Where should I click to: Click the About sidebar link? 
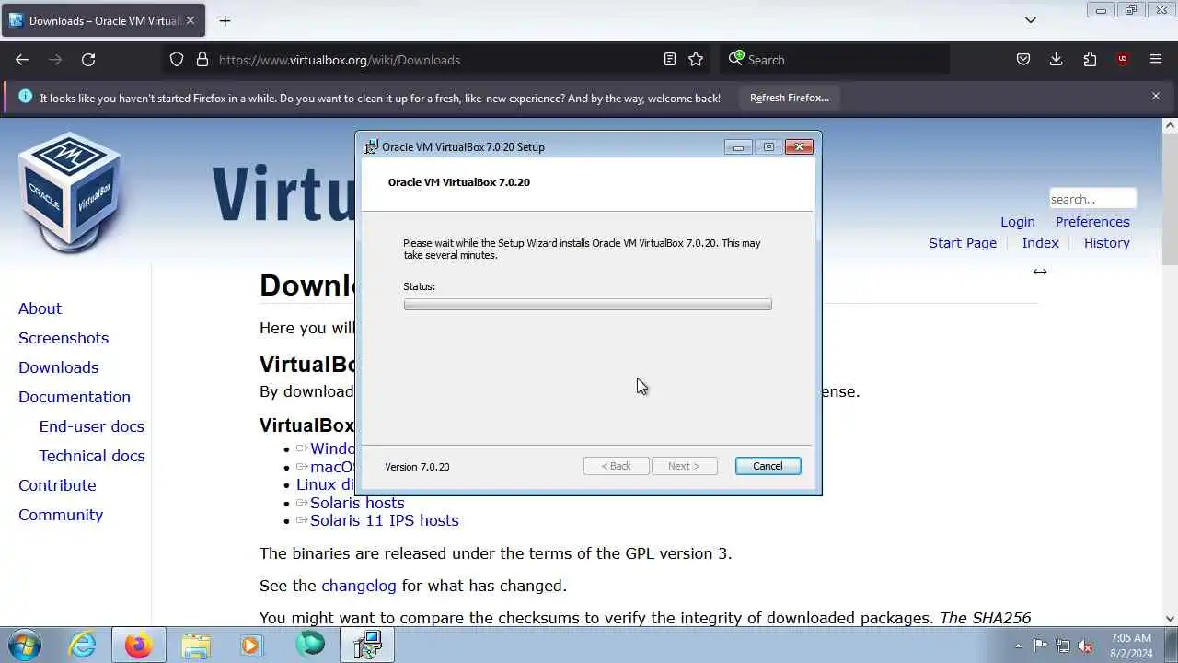point(40,308)
